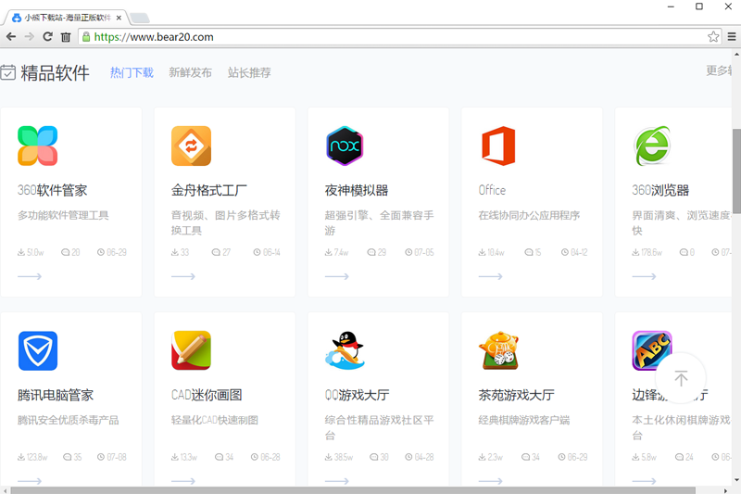Click the scroll-to-top arrow button
Image resolution: width=741 pixels, height=494 pixels.
[x=681, y=378]
